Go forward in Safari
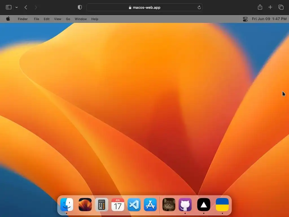 (36, 7)
